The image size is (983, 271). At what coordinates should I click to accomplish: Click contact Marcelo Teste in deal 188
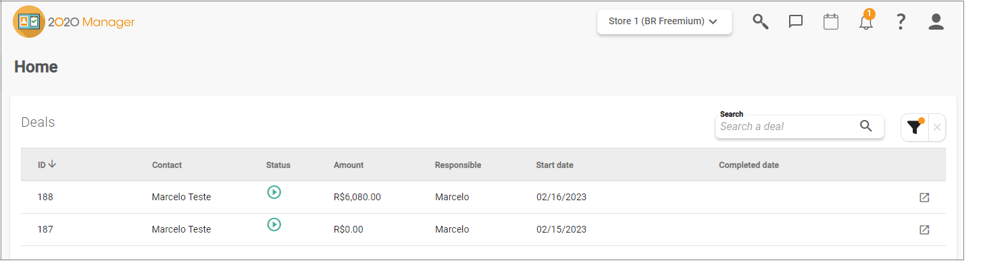181,198
